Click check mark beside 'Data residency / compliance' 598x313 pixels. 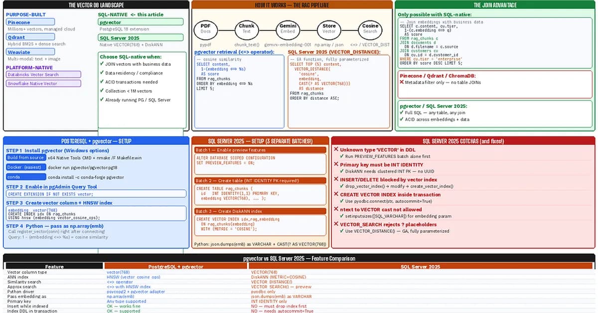pyautogui.click(x=102, y=73)
